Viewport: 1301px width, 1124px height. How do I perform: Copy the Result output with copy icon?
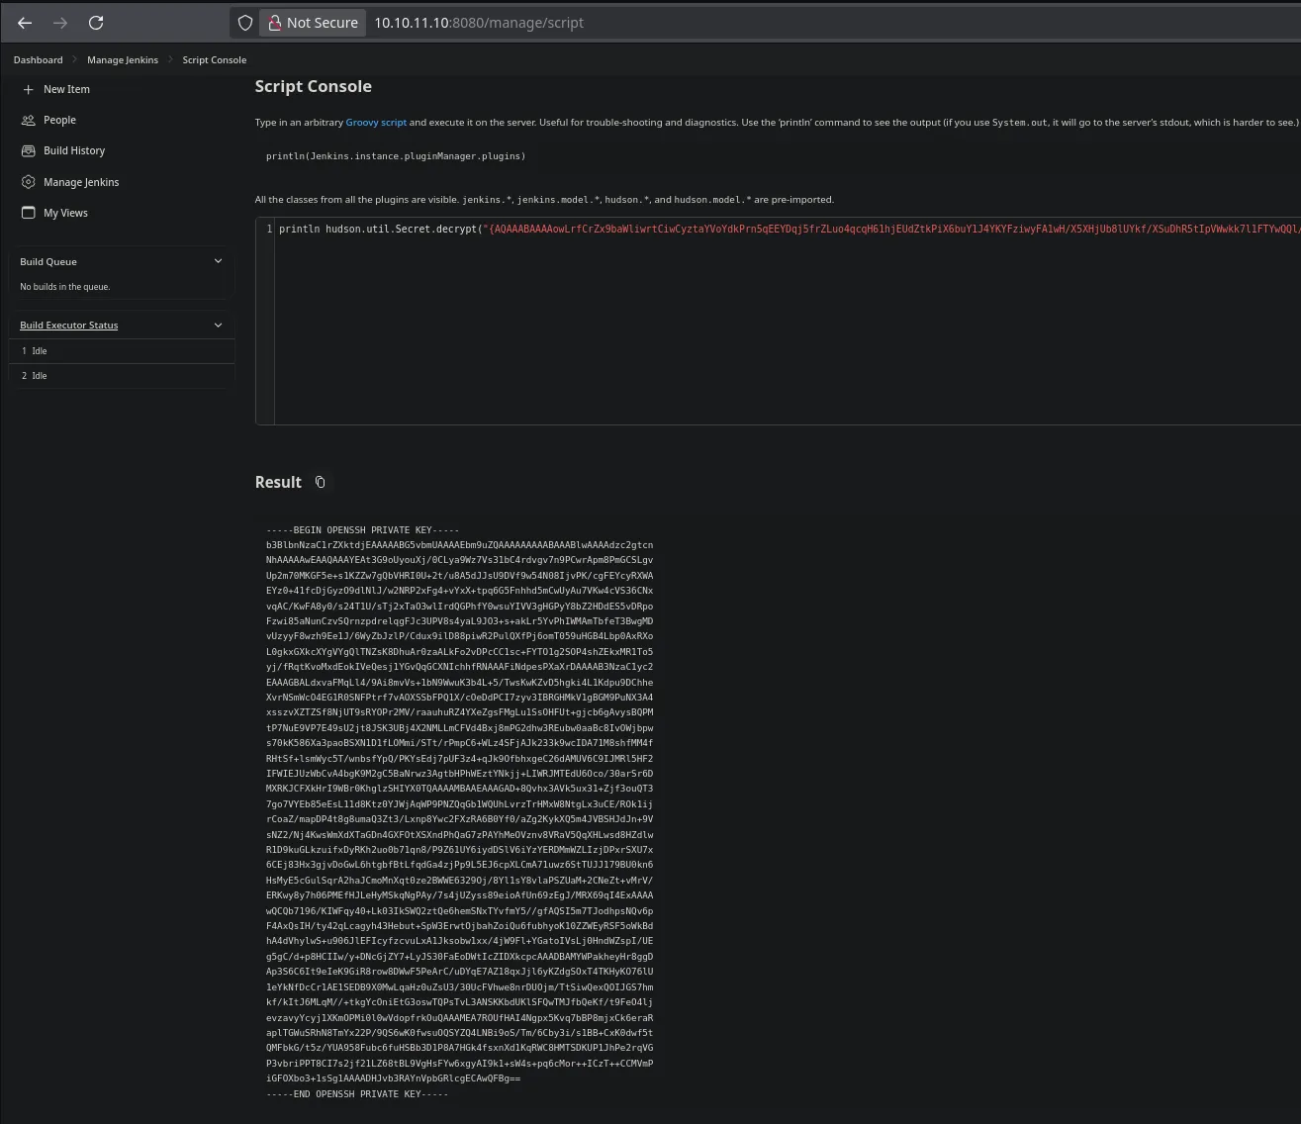point(320,482)
